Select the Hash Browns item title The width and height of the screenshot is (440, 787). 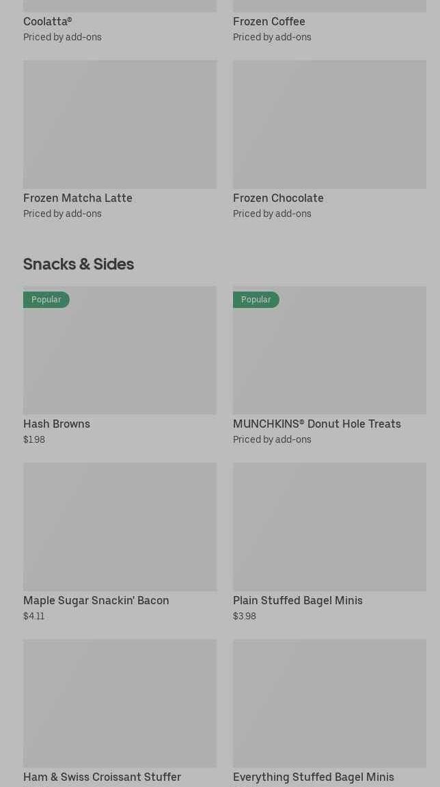click(57, 424)
